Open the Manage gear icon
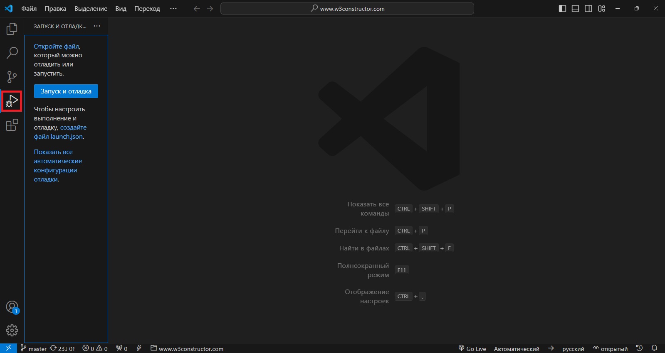Screen dimensions: 665x353 (12, 331)
